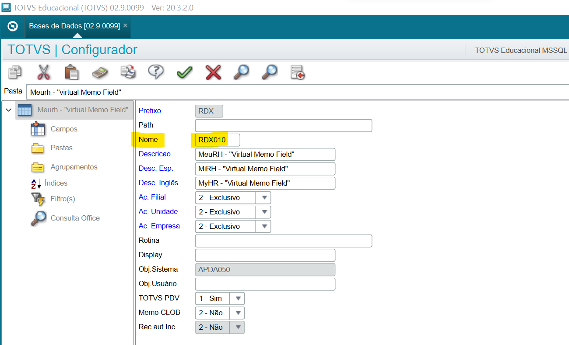Click the Descricao input field
Viewport: 569px width, 345px height.
tap(265, 154)
